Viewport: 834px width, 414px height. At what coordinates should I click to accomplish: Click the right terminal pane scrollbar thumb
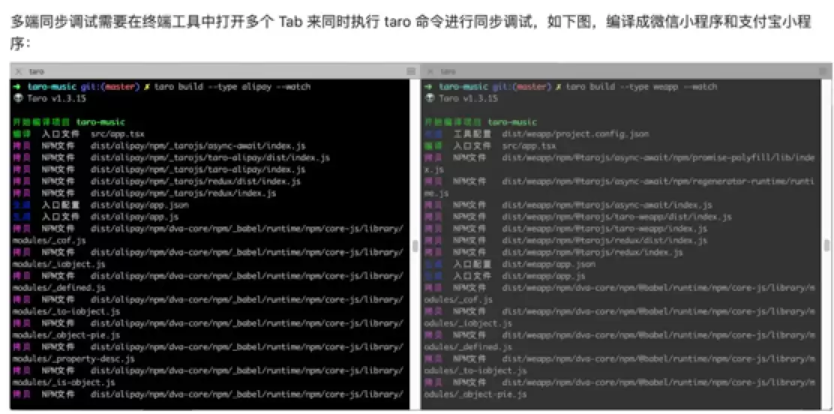(x=826, y=245)
